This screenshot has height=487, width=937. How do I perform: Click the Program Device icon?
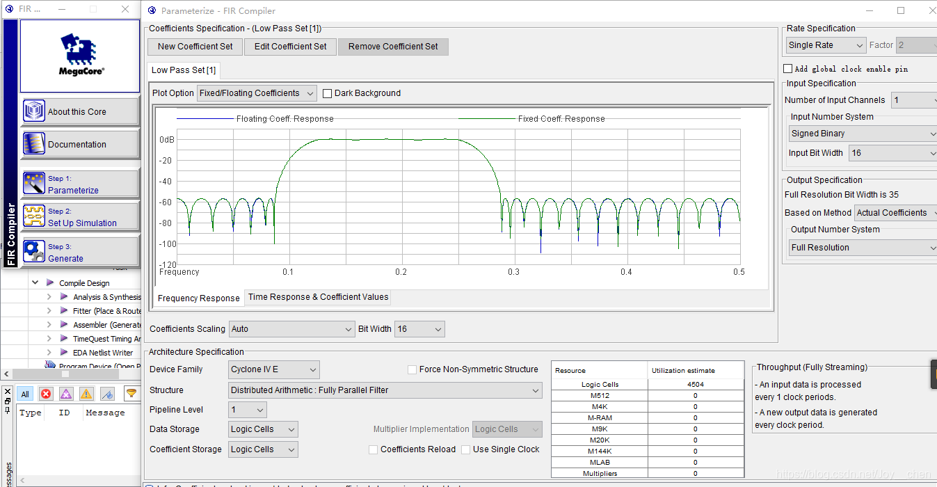coord(50,365)
